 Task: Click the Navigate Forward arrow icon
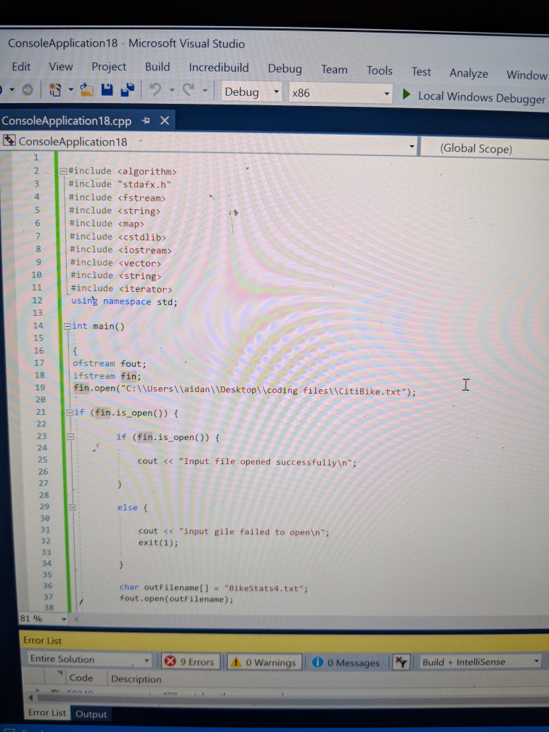28,89
